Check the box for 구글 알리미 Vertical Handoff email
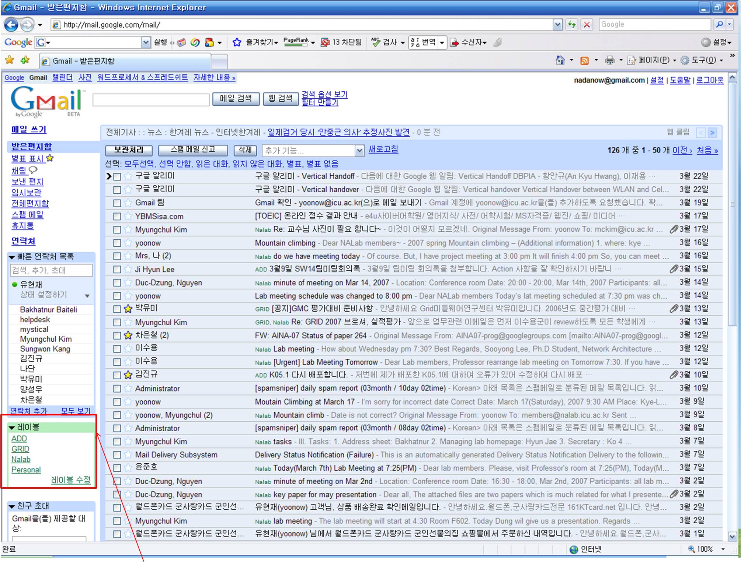 [117, 177]
